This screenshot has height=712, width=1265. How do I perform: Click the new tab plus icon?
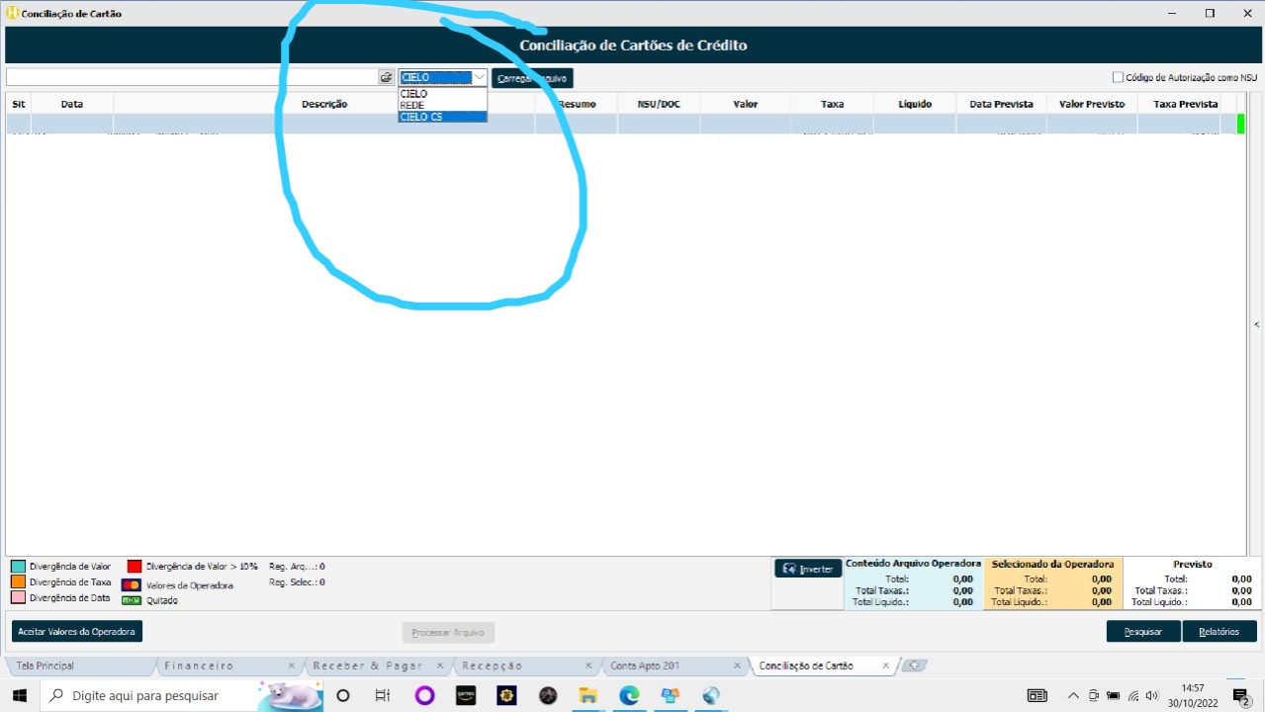coord(914,666)
